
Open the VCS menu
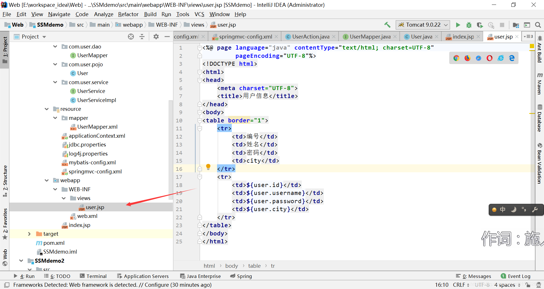(199, 14)
